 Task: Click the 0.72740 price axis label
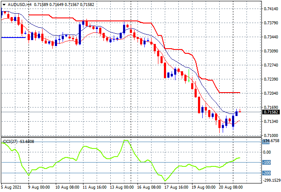tap(271, 65)
